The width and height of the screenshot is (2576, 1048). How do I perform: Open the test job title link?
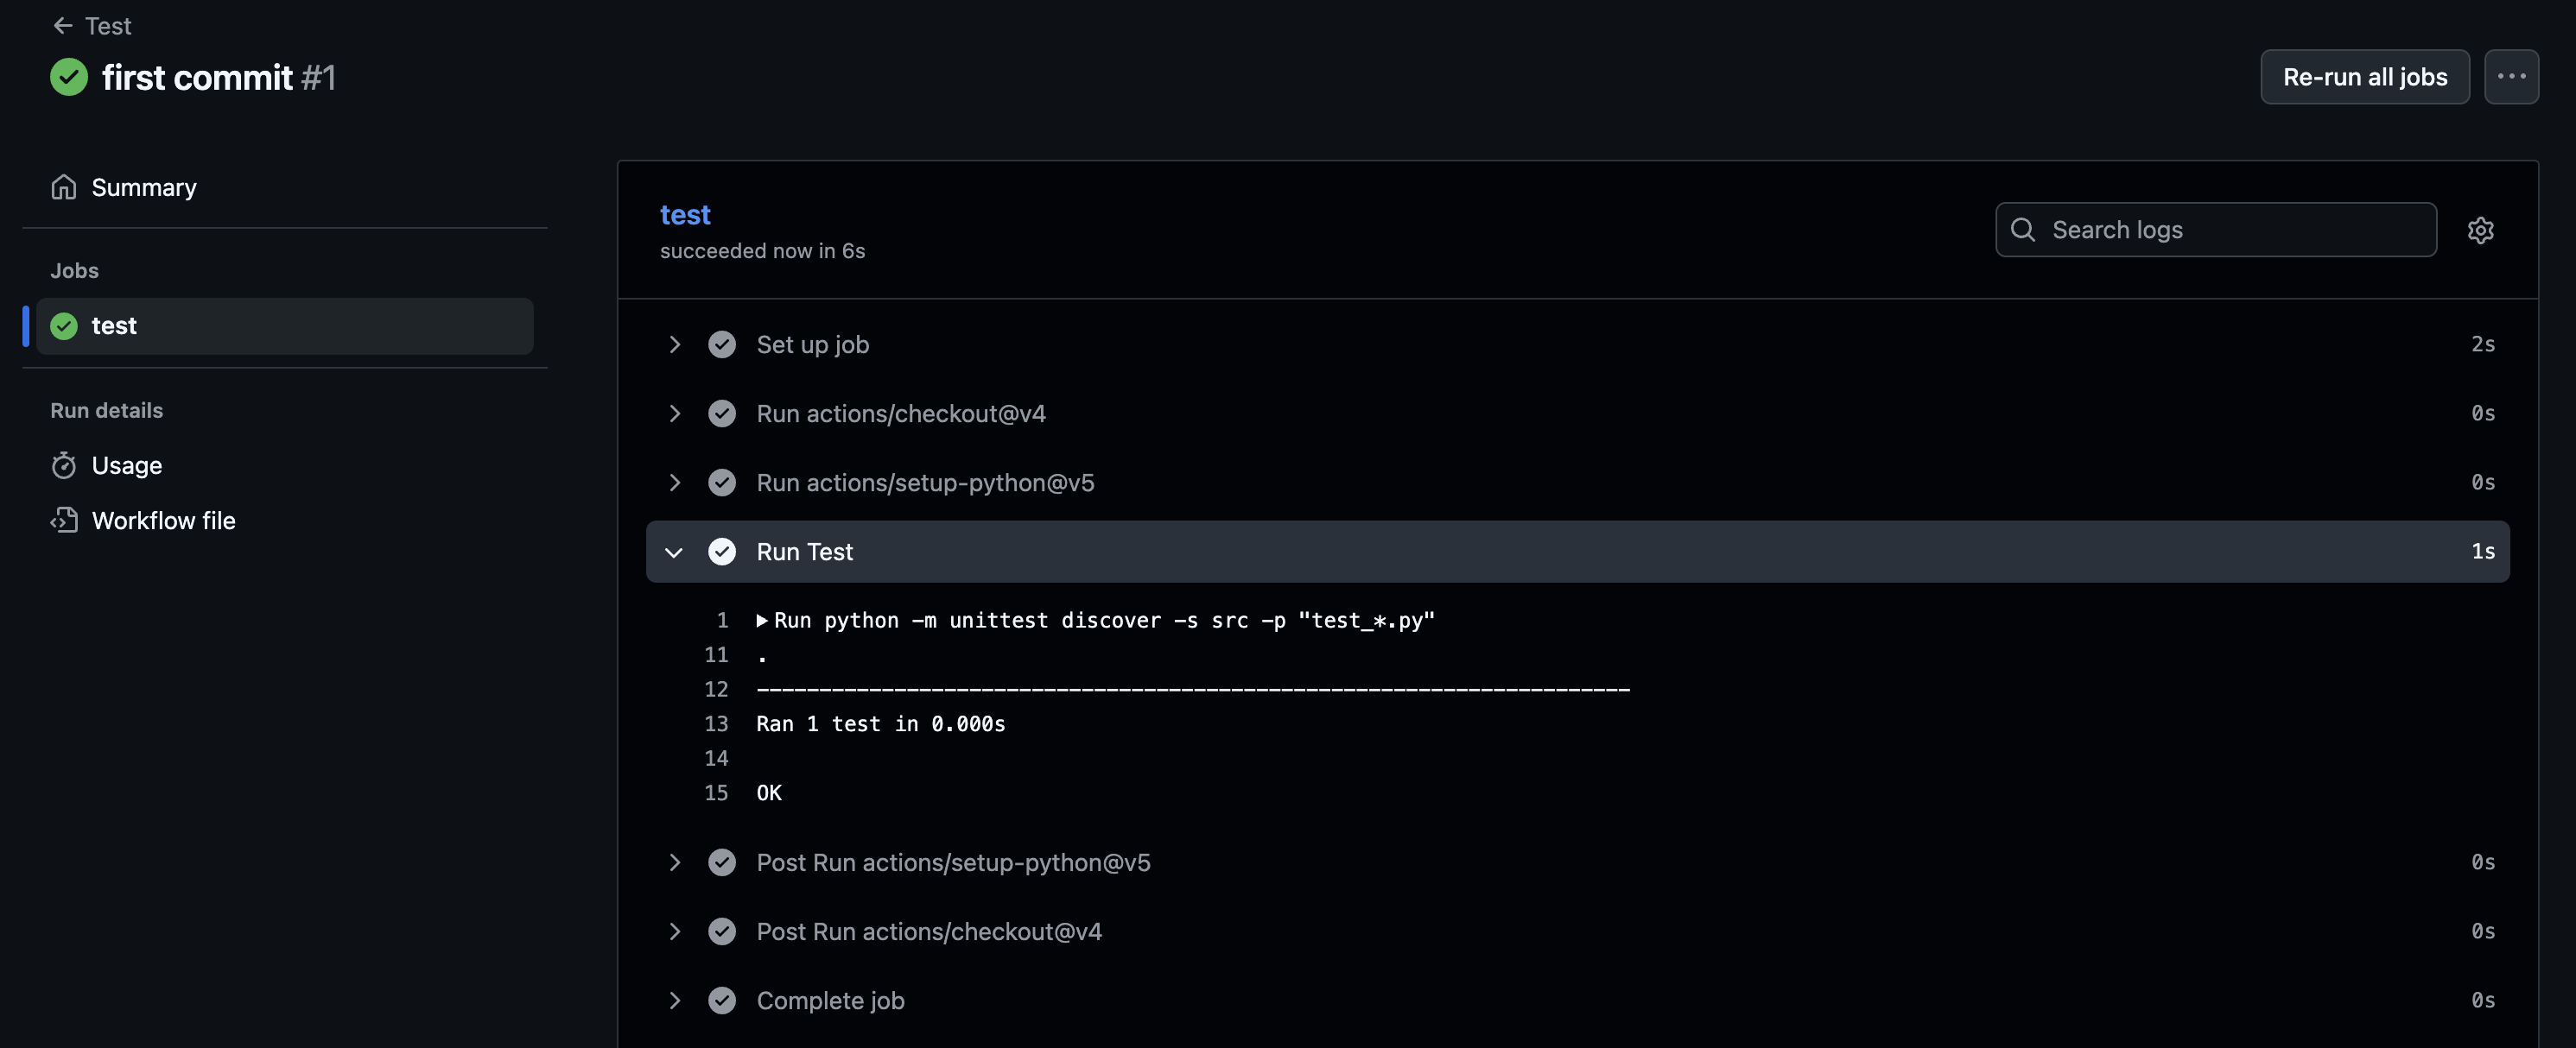685,215
